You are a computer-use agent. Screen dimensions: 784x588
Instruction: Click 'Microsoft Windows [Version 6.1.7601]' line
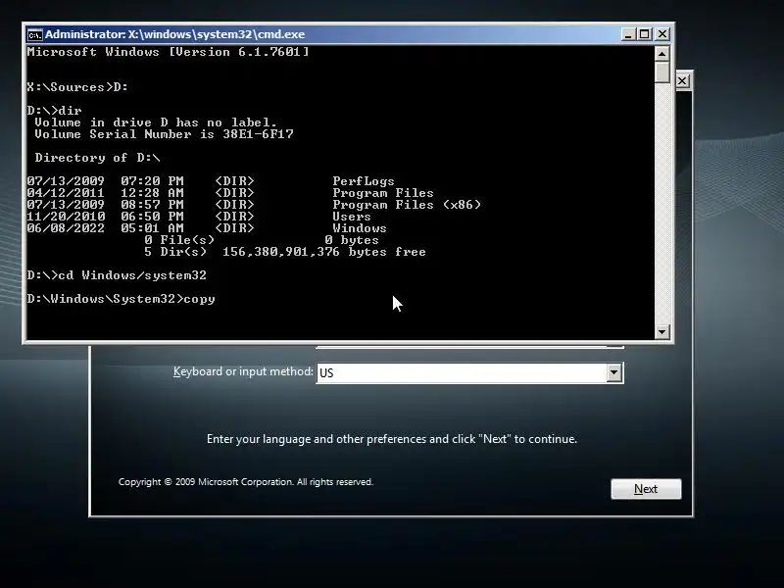click(168, 52)
